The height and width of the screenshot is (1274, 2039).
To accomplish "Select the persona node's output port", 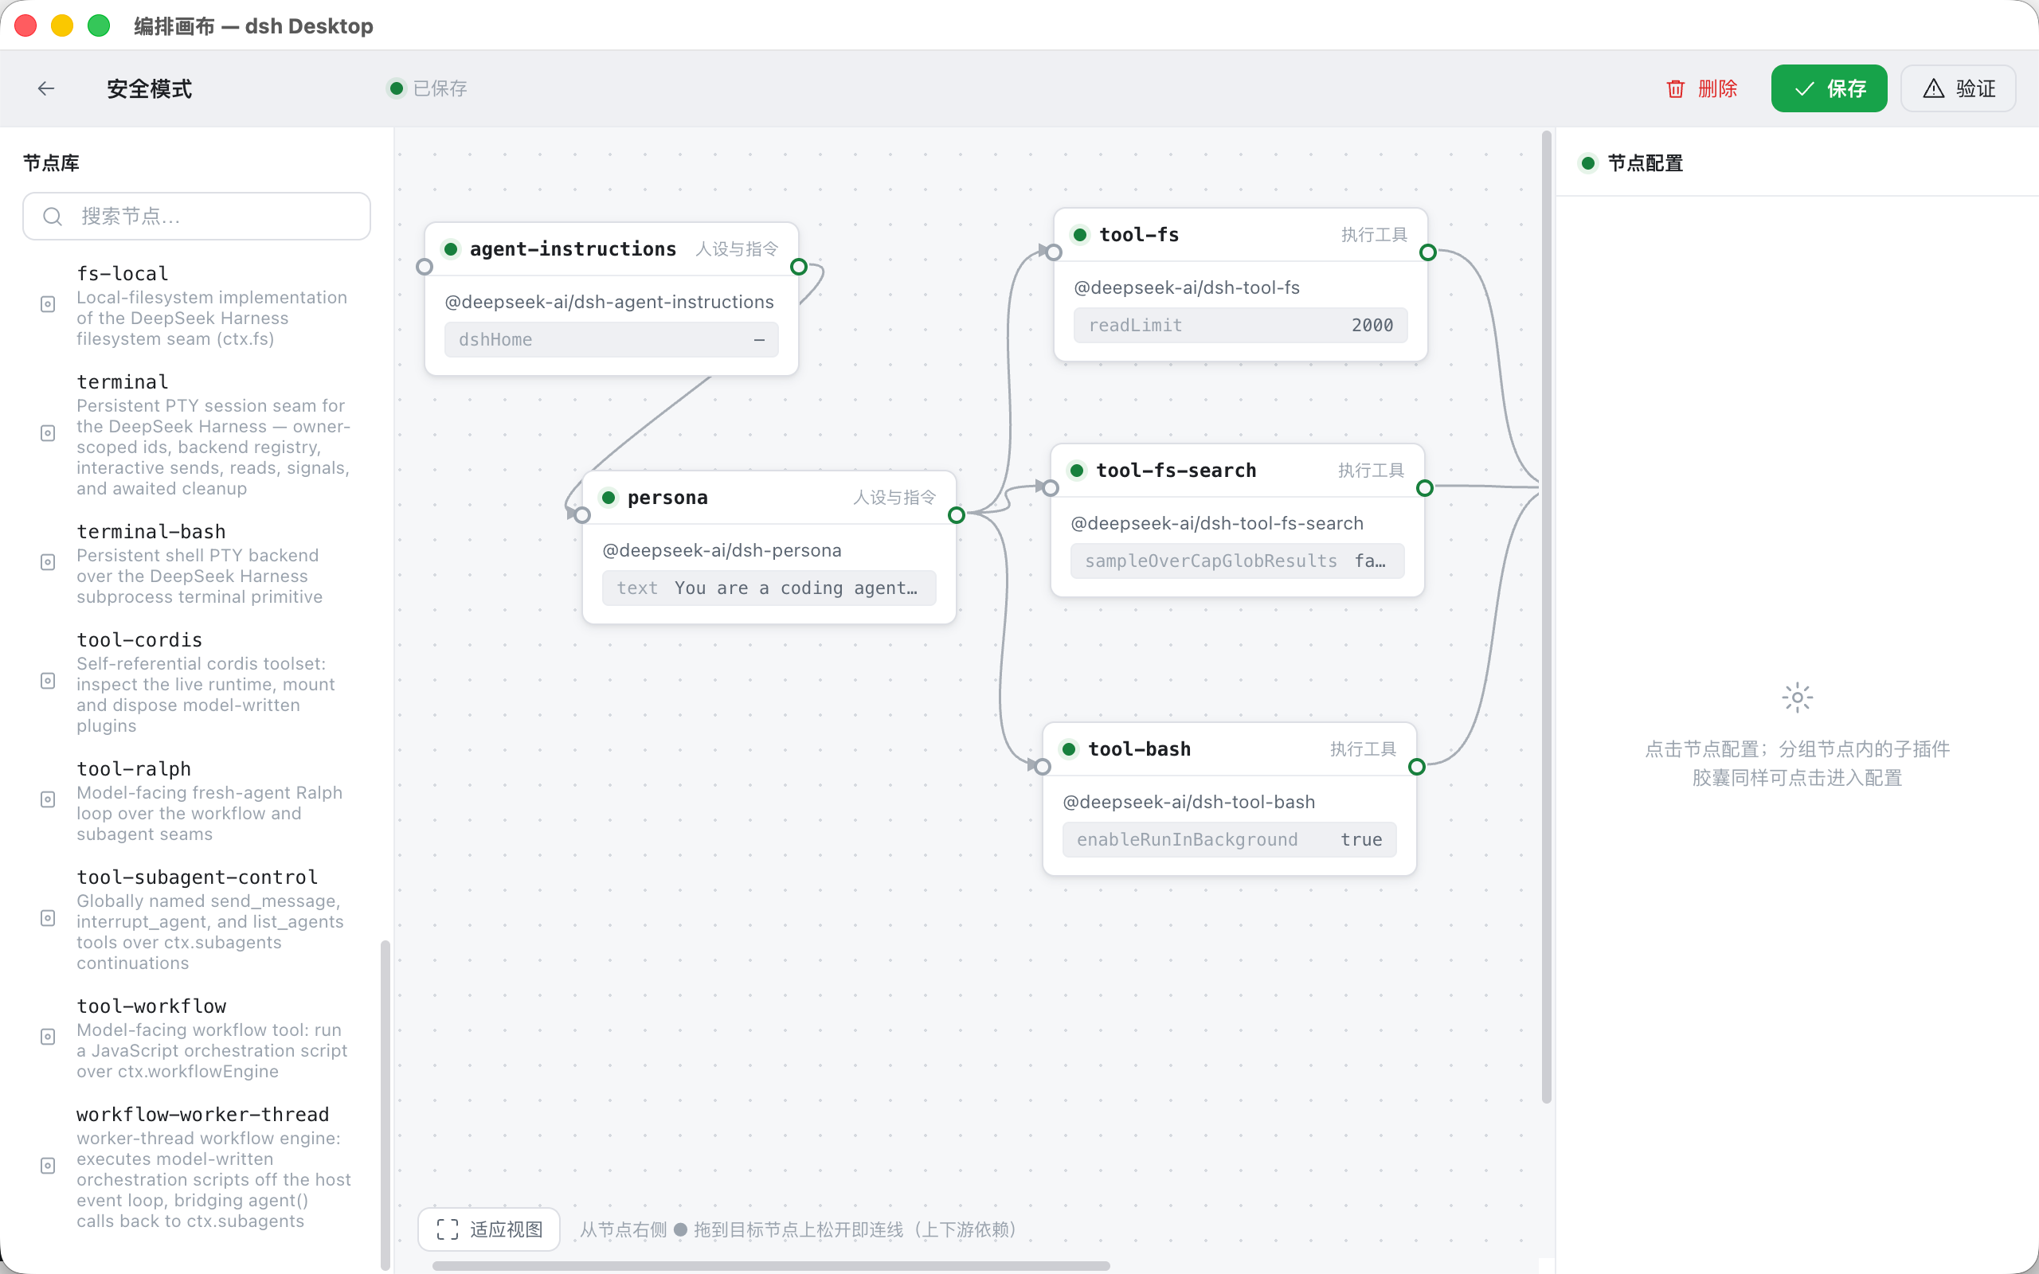I will click(957, 516).
